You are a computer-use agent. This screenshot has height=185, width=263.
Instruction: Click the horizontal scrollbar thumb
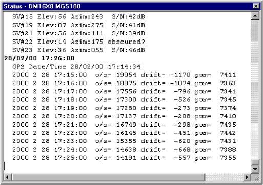[108, 177]
